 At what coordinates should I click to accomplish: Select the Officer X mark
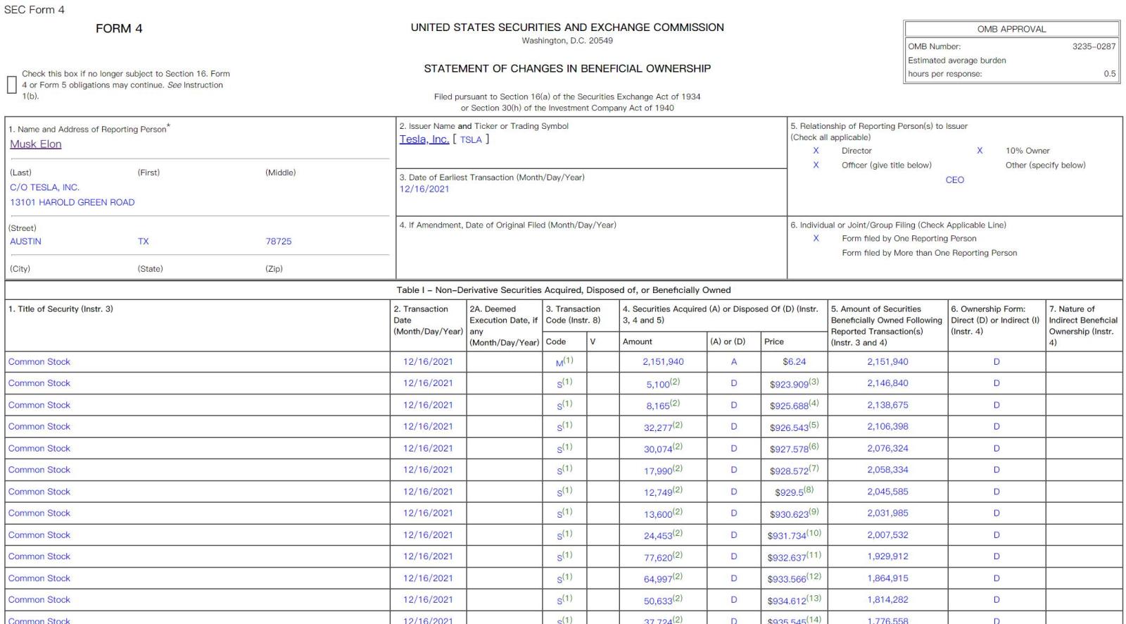(816, 165)
